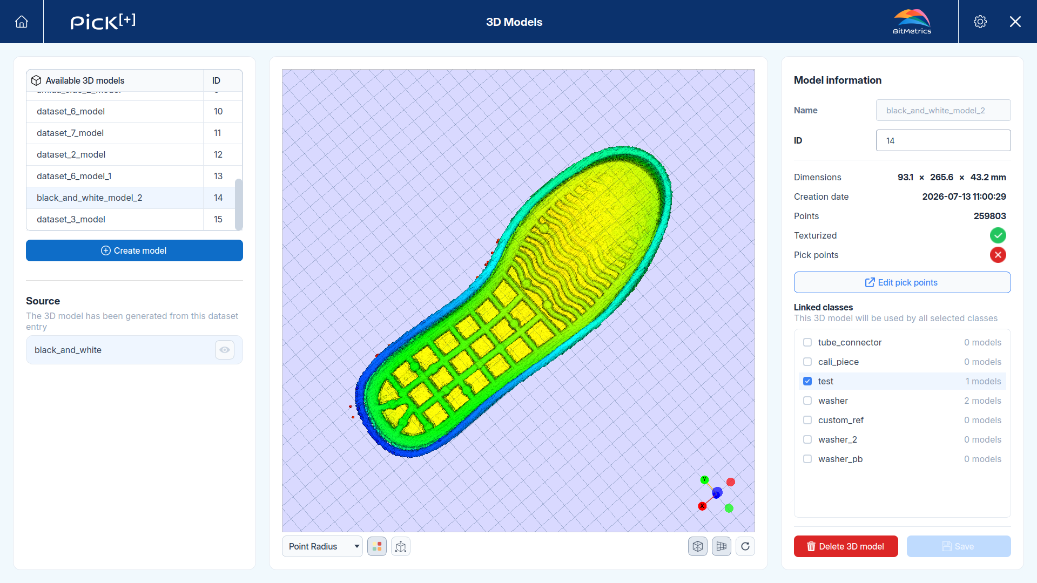Toggle the color palette display button

coord(377,546)
